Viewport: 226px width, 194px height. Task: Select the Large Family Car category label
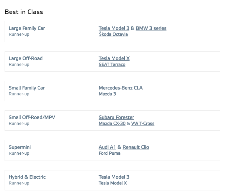click(27, 28)
